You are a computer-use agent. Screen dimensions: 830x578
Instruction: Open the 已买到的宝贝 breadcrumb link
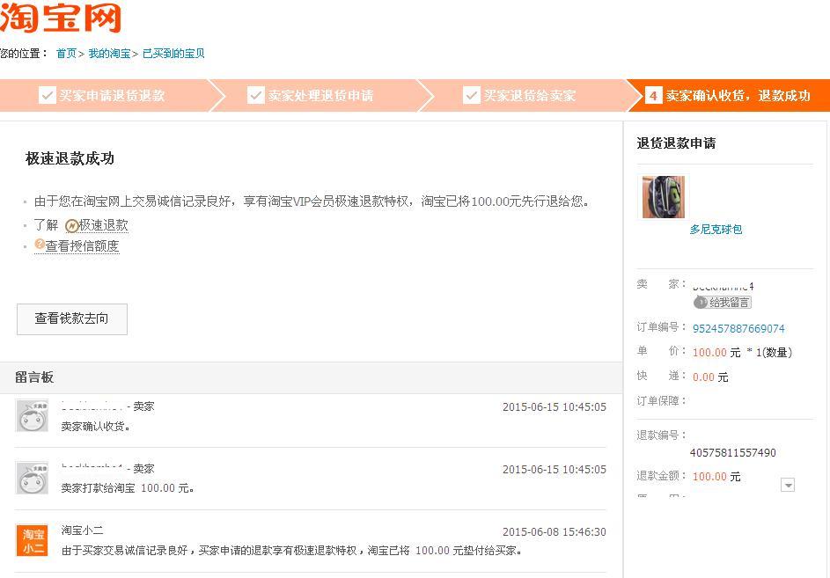pyautogui.click(x=173, y=54)
